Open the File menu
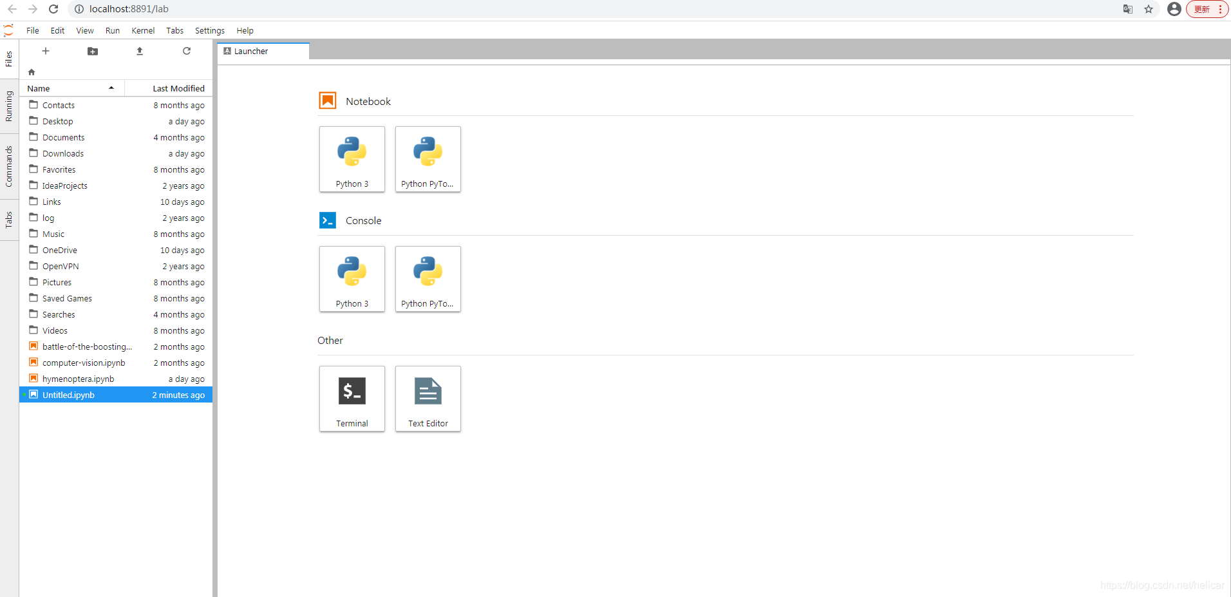1231x597 pixels. [x=33, y=30]
